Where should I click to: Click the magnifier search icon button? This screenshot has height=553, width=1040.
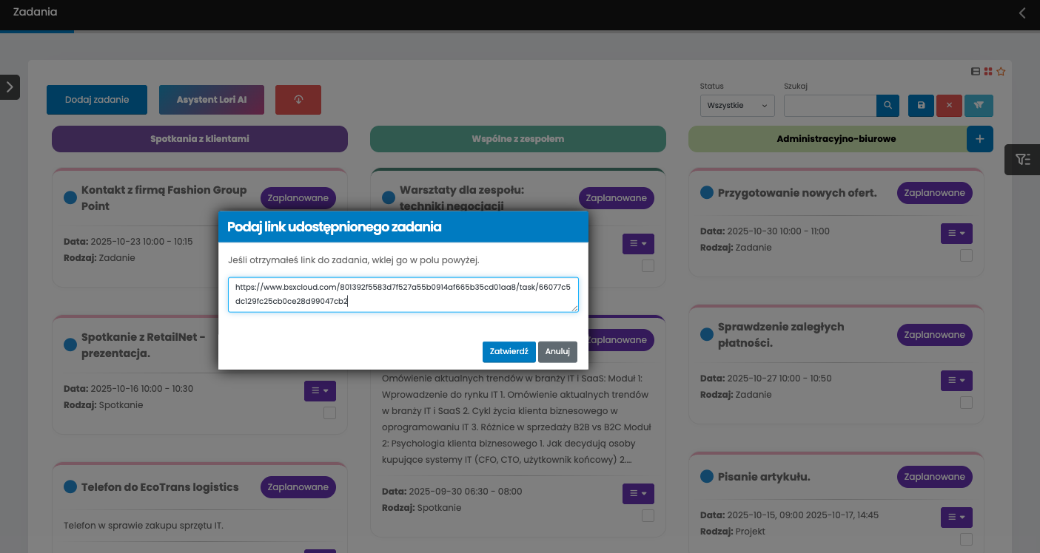(x=888, y=106)
